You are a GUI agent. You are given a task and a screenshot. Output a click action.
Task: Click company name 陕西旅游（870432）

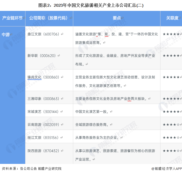[x=43, y=151]
